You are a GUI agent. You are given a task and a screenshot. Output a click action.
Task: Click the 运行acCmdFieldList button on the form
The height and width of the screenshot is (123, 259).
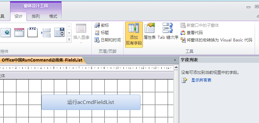point(91,102)
